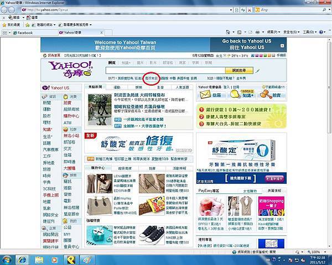
Task: Click the sneakers product thumbnail
Action: 152,235
